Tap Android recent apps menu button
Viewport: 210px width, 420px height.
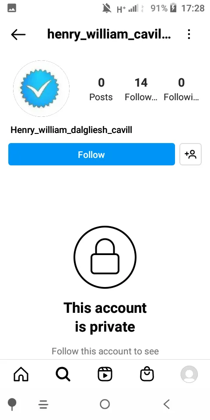tap(43, 404)
